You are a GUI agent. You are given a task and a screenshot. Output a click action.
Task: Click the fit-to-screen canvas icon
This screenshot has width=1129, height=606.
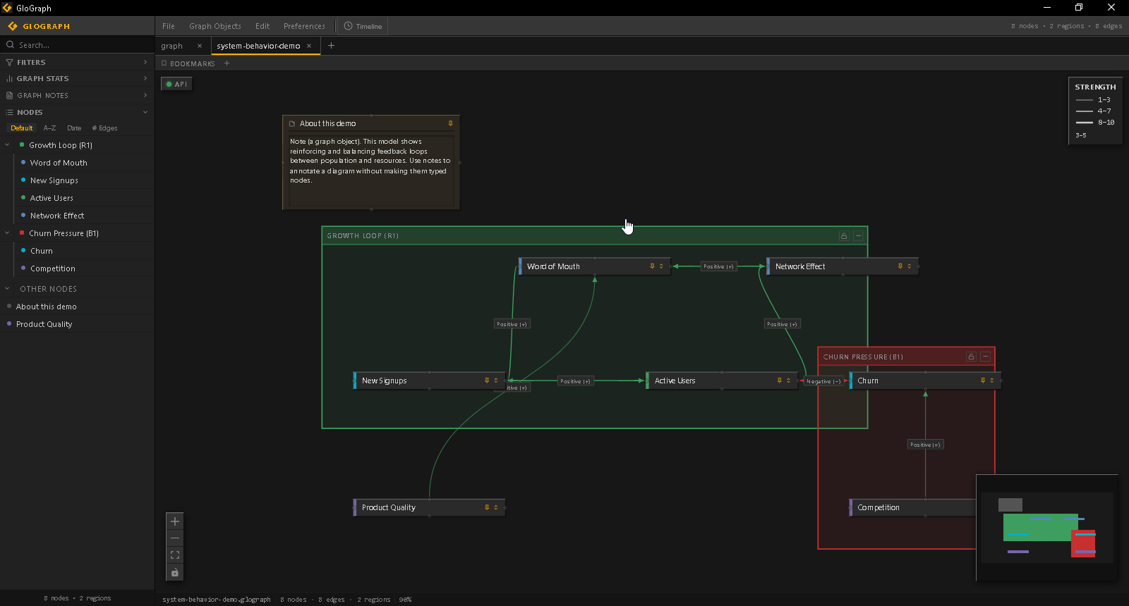(x=175, y=555)
